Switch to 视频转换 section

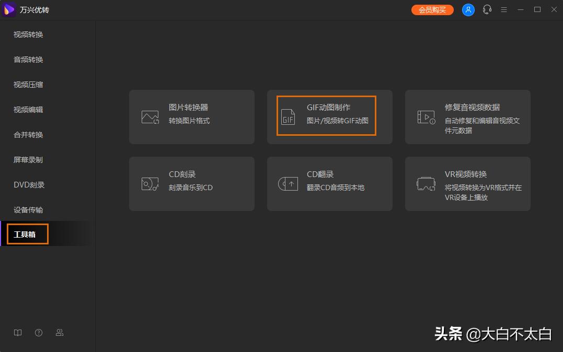tap(27, 34)
